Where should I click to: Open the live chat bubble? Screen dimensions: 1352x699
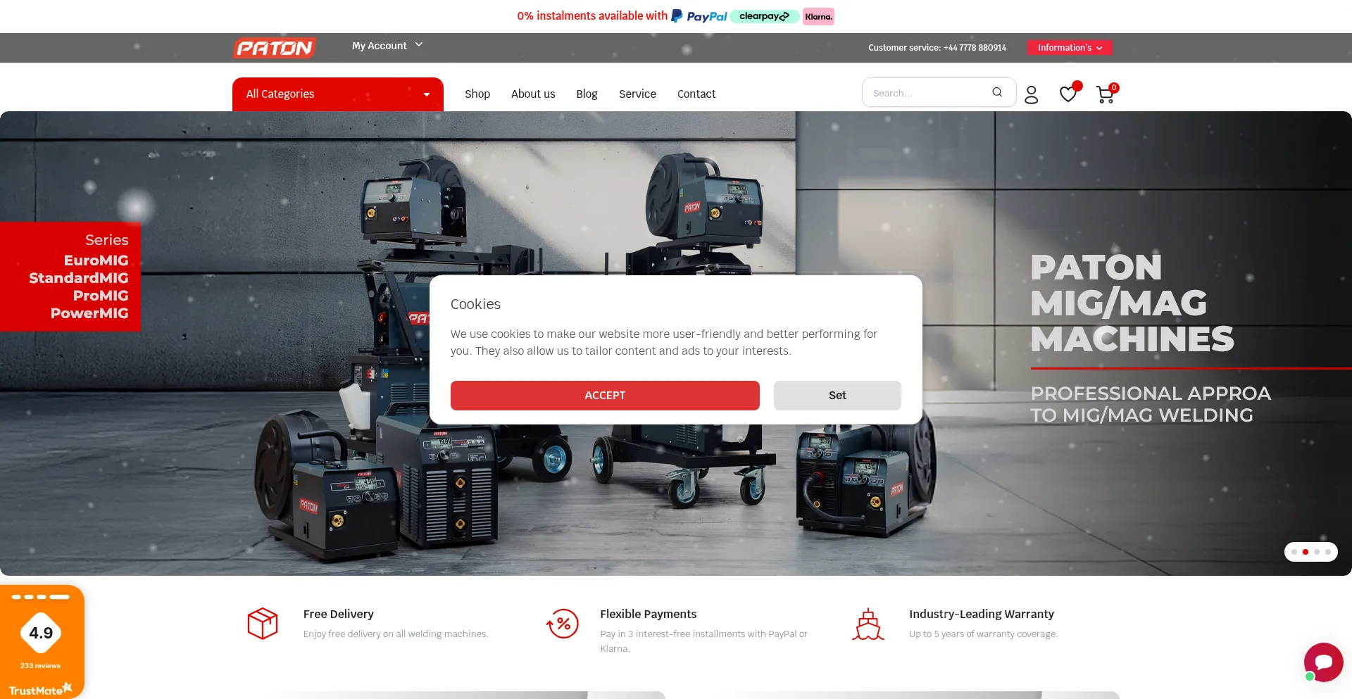click(1323, 662)
